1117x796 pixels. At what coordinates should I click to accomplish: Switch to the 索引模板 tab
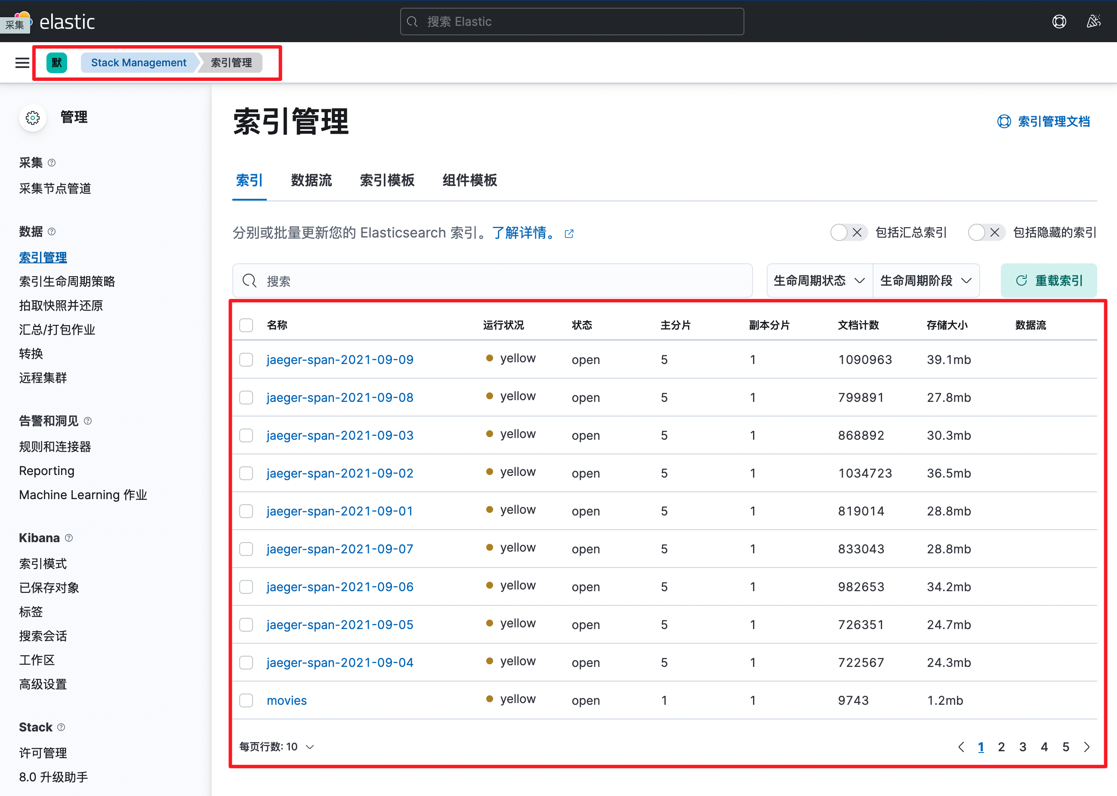[x=387, y=180]
